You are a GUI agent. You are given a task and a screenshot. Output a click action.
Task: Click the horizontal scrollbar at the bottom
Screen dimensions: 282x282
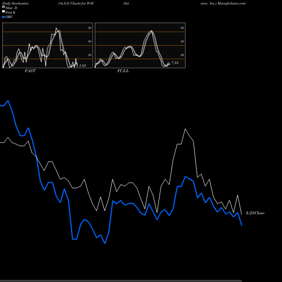[121, 281]
